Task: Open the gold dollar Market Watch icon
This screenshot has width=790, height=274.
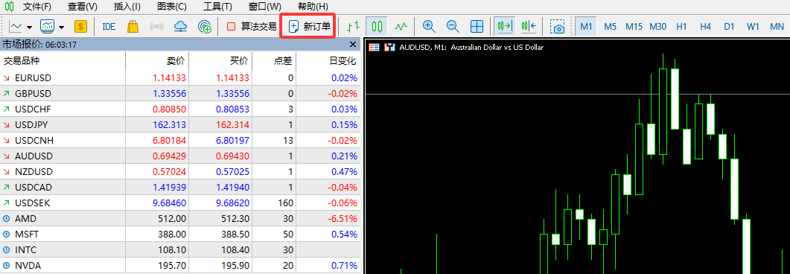Action: [x=80, y=26]
